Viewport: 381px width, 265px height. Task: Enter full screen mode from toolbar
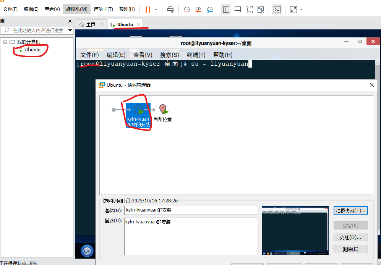click(249, 10)
